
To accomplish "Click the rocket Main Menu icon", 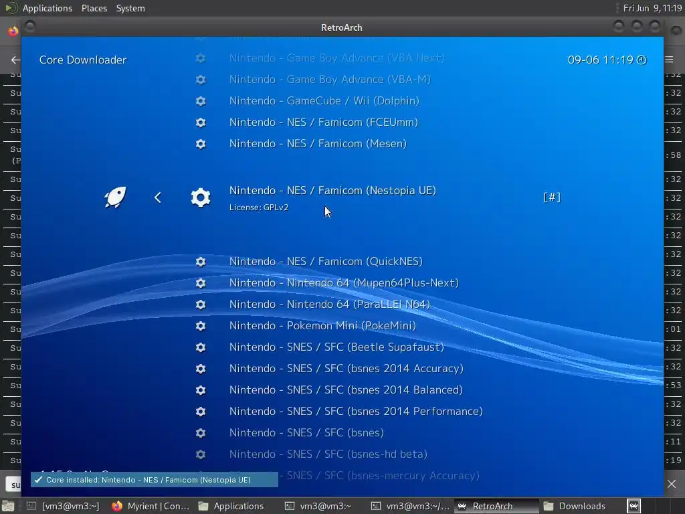I will tap(115, 197).
